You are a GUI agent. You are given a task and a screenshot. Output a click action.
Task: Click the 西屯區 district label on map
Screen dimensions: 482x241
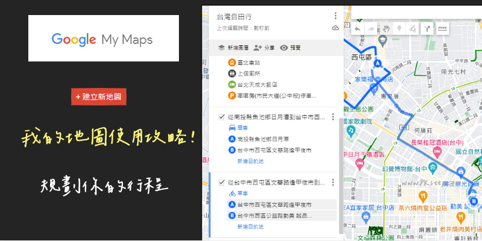pyautogui.click(x=361, y=57)
